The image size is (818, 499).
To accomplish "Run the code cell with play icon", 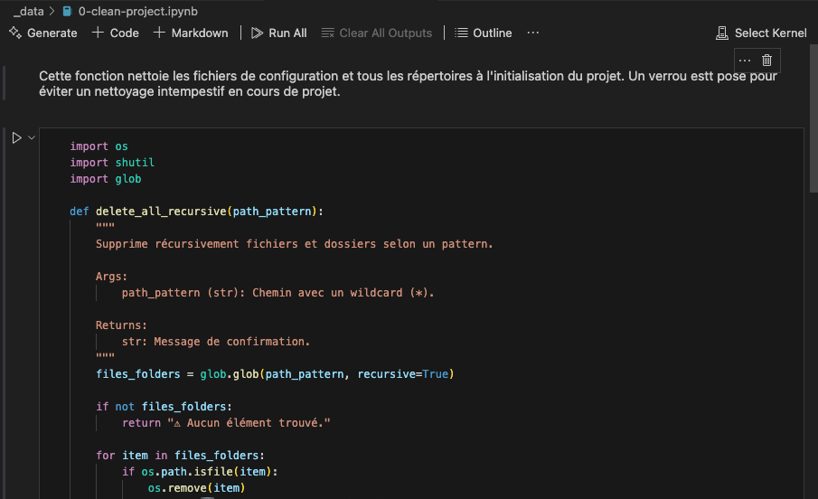I will [16, 137].
